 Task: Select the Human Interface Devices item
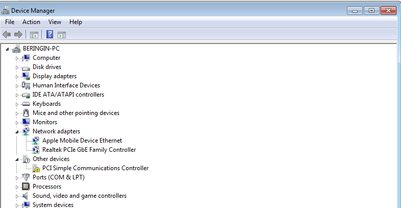(x=66, y=85)
